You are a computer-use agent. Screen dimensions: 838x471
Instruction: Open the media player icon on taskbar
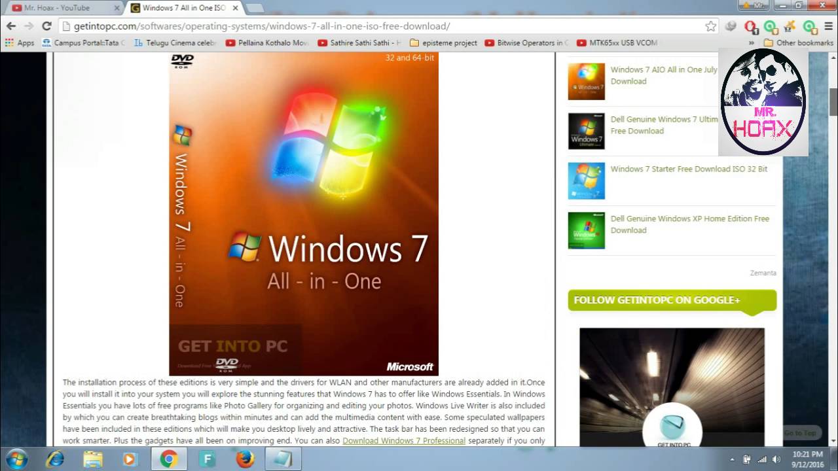click(x=130, y=459)
